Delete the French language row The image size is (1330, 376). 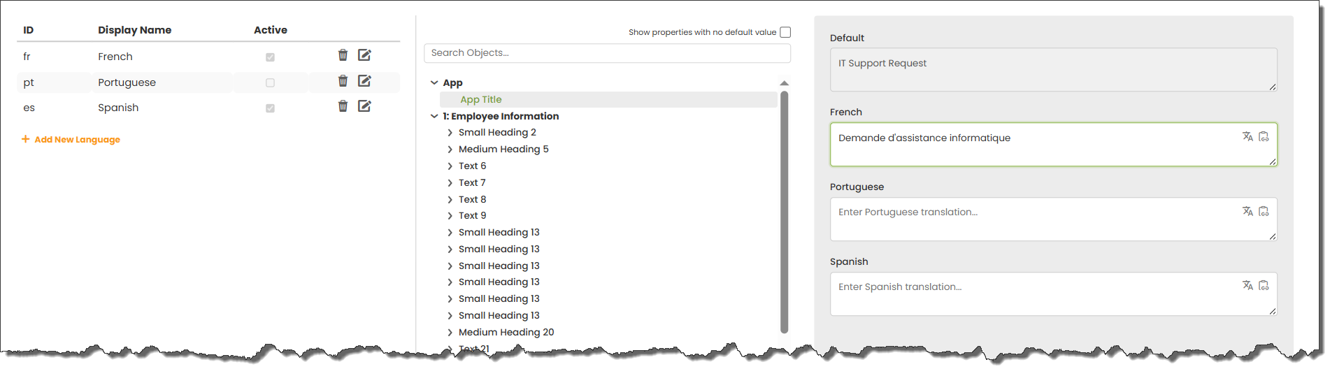pos(343,55)
